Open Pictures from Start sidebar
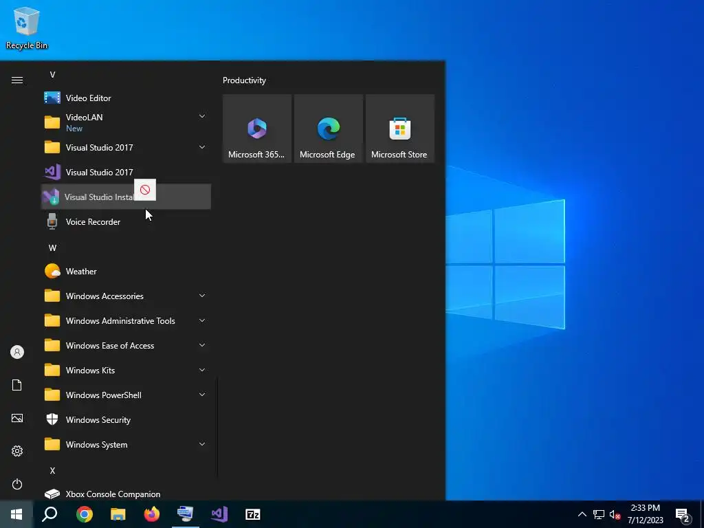The height and width of the screenshot is (528, 704). coord(17,418)
